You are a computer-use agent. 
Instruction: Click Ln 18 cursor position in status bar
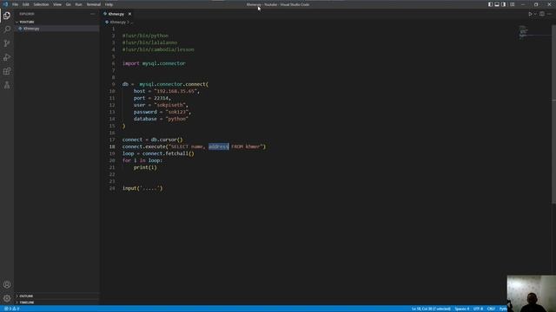(431, 309)
